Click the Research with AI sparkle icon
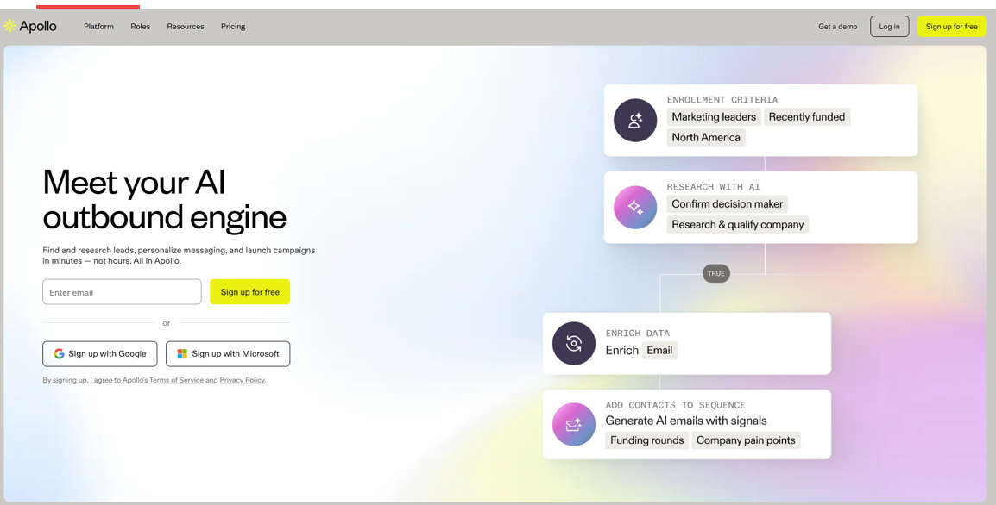The height and width of the screenshot is (505, 996). (635, 208)
